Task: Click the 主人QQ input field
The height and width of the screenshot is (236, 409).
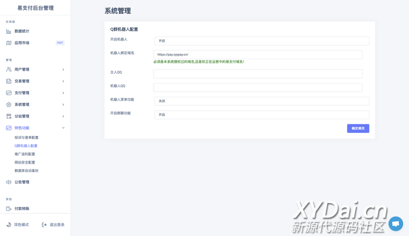Action: tap(258, 74)
